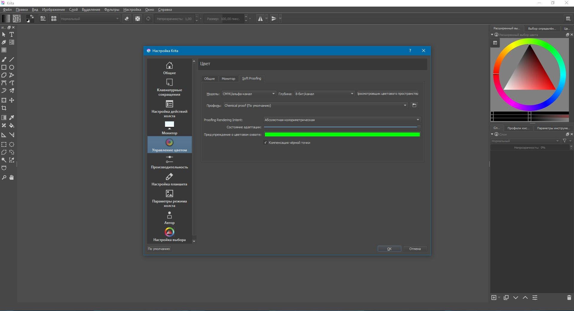Image resolution: width=574 pixels, height=311 pixels.
Task: Toggle the Eraser mode in toolbar
Action: 127,19
